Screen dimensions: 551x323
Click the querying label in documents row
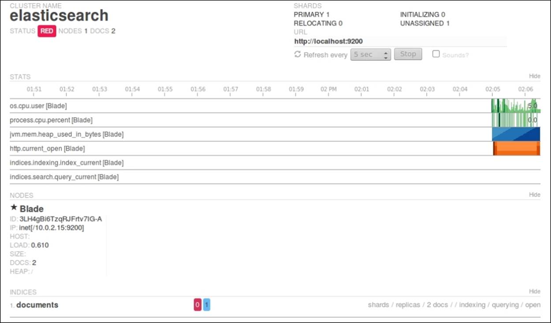(x=505, y=305)
